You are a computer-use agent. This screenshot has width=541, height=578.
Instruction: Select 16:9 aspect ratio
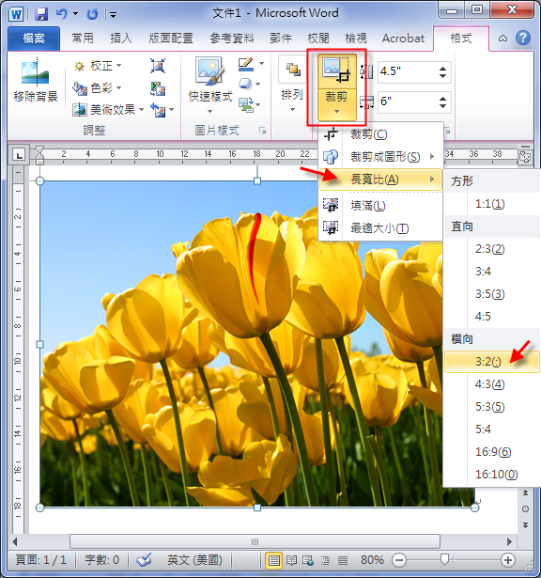491,451
